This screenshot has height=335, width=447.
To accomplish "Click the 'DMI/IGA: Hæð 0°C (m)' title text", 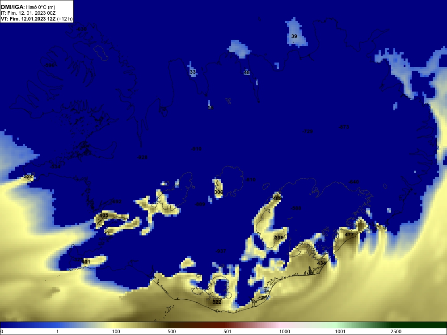I will [x=28, y=7].
